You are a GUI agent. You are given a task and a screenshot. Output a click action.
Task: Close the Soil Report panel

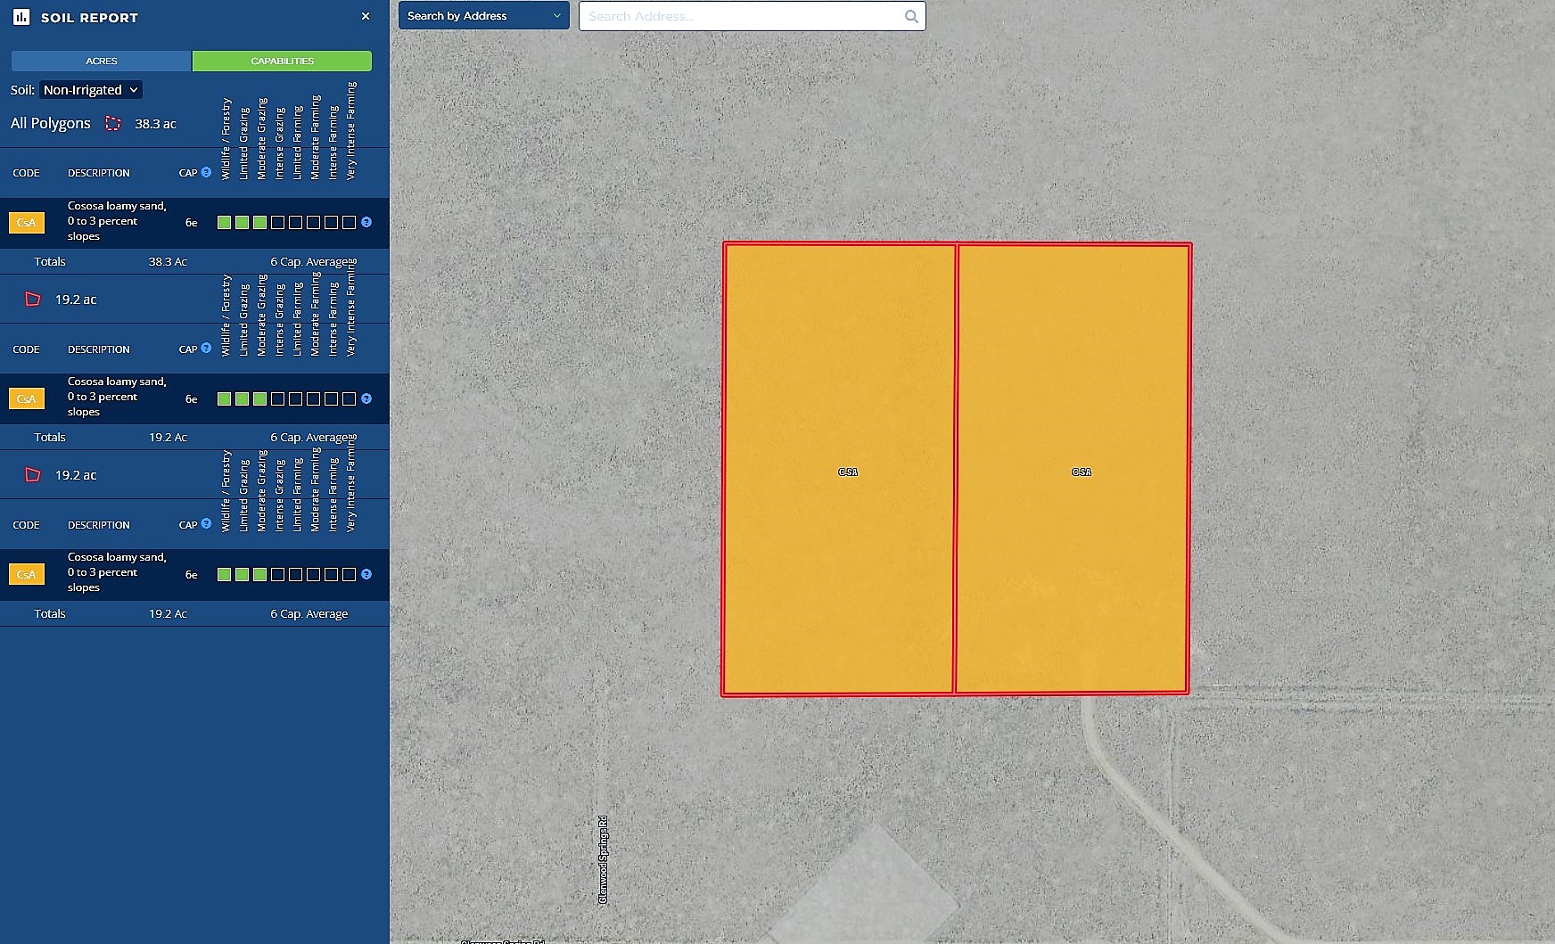(x=366, y=16)
